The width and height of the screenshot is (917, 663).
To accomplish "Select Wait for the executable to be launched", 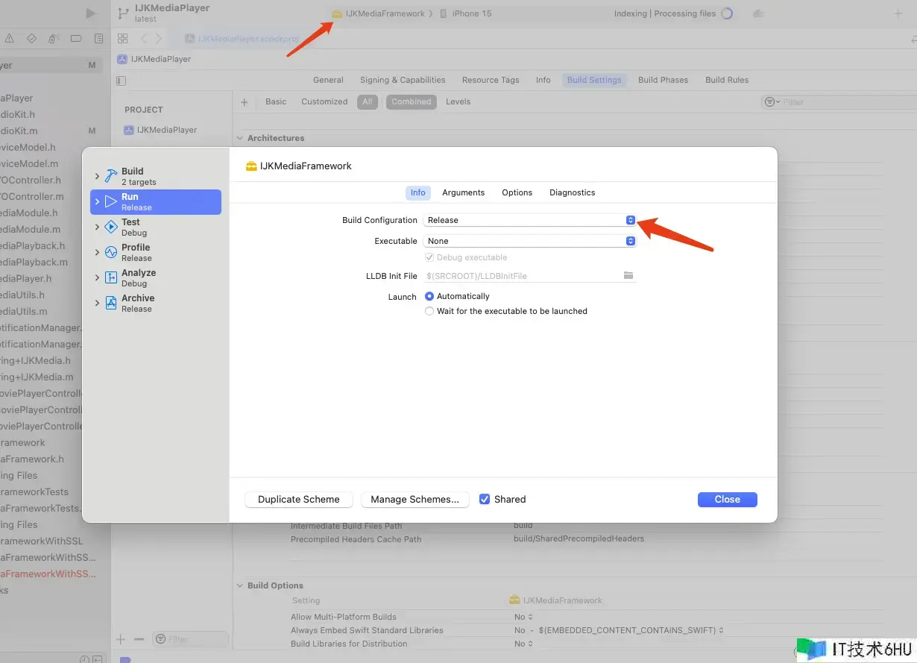I will 429,311.
